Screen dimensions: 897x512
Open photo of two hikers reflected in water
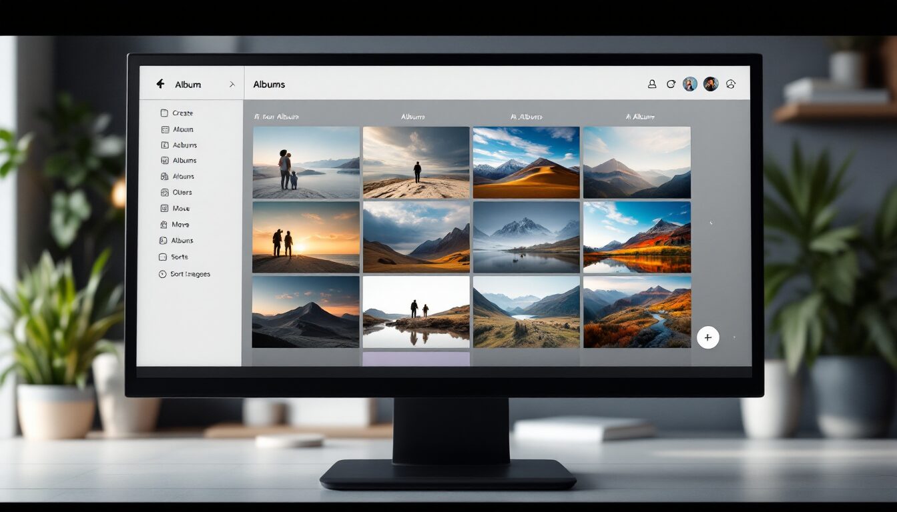[416, 312]
